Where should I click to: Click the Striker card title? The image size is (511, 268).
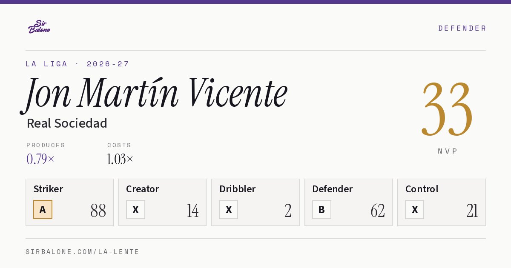[48, 189]
